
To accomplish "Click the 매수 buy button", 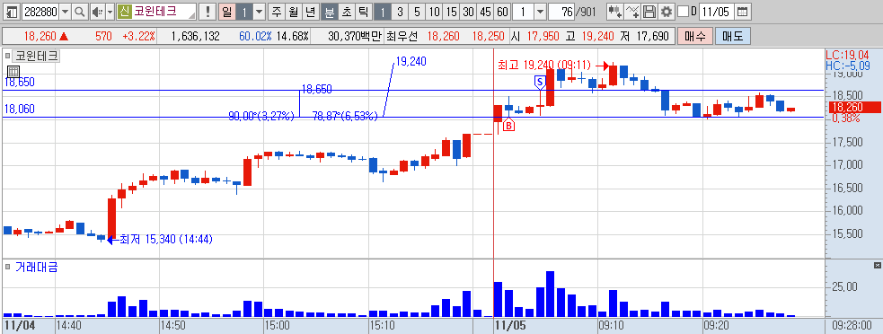I will coord(695,37).
